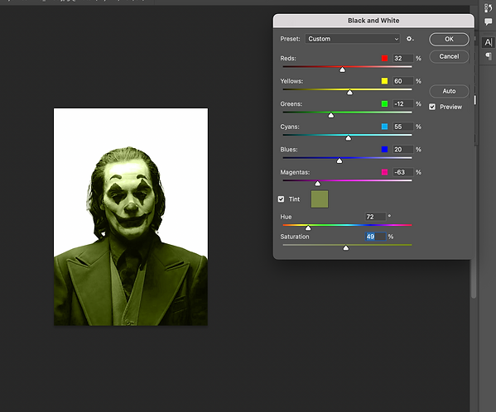Open the Character panel icon
Image resolution: width=496 pixels, height=412 pixels.
click(488, 42)
